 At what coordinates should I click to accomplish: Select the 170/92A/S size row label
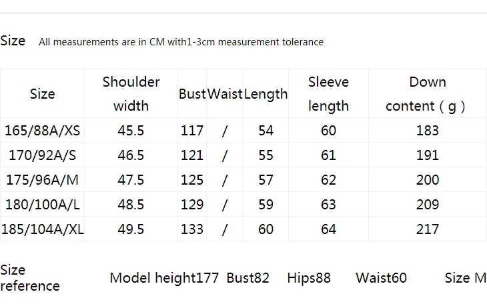(42, 155)
